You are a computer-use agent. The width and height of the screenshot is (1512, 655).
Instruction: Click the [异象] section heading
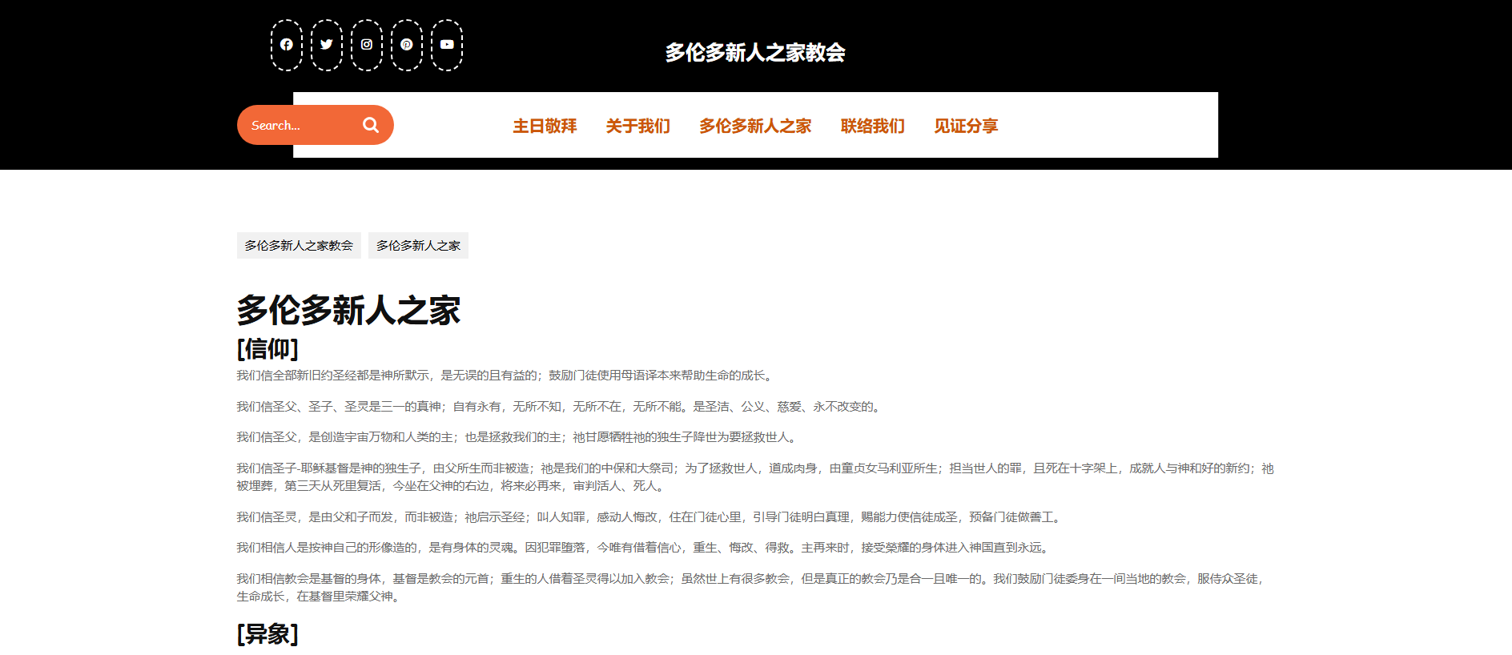click(x=267, y=634)
